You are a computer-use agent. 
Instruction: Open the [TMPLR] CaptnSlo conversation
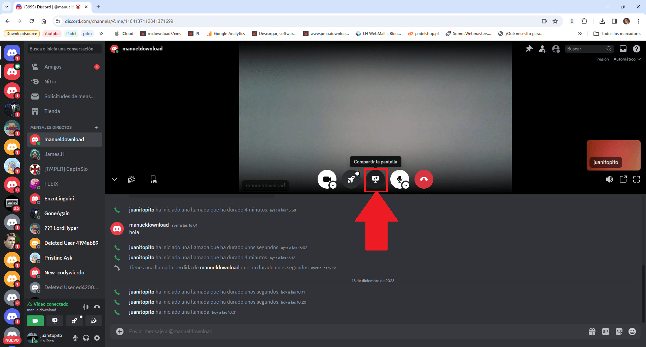65,169
